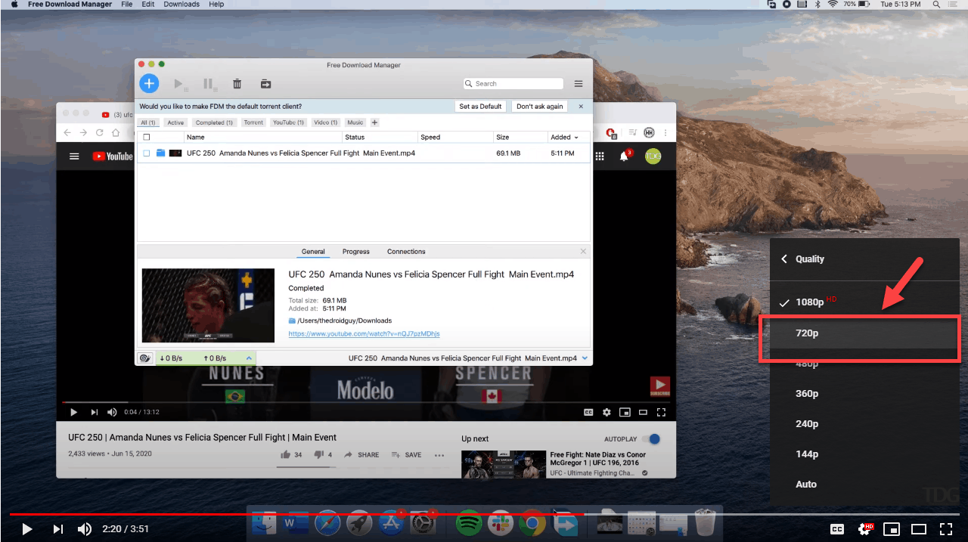968x542 pixels.
Task: Switch outer video player to miniplayer
Action: tap(892, 529)
